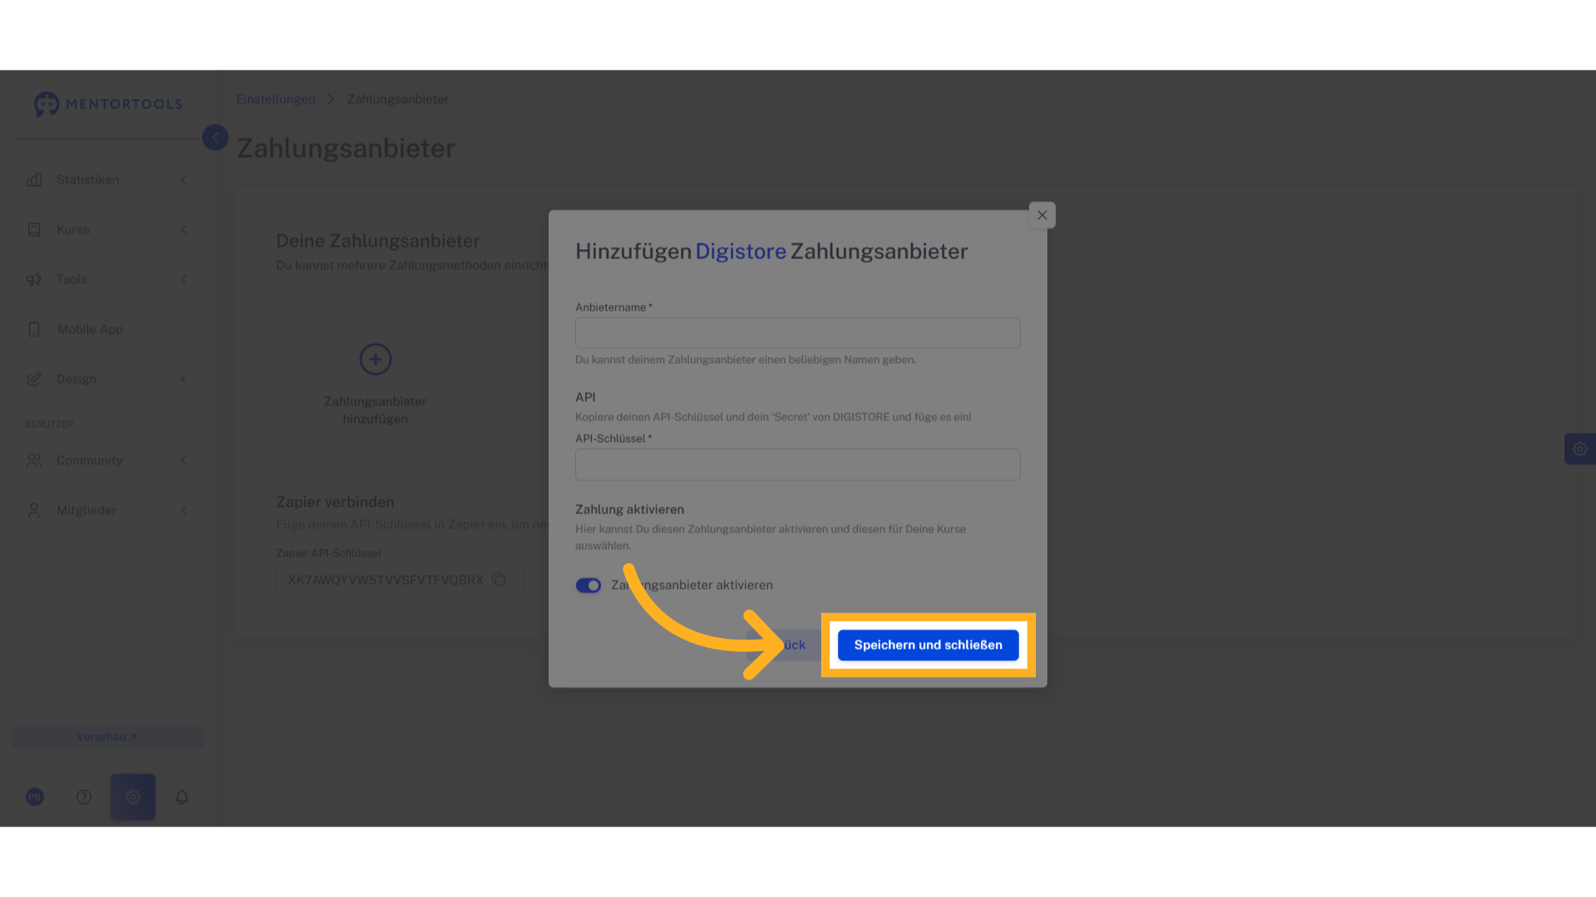The height and width of the screenshot is (897, 1596).
Task: Collapse the sidebar with round arrow button
Action: tap(215, 138)
